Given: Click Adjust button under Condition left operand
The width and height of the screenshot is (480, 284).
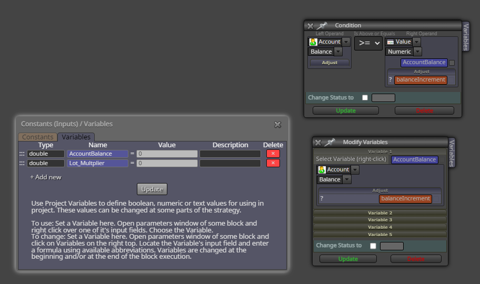Looking at the screenshot, I should (329, 63).
